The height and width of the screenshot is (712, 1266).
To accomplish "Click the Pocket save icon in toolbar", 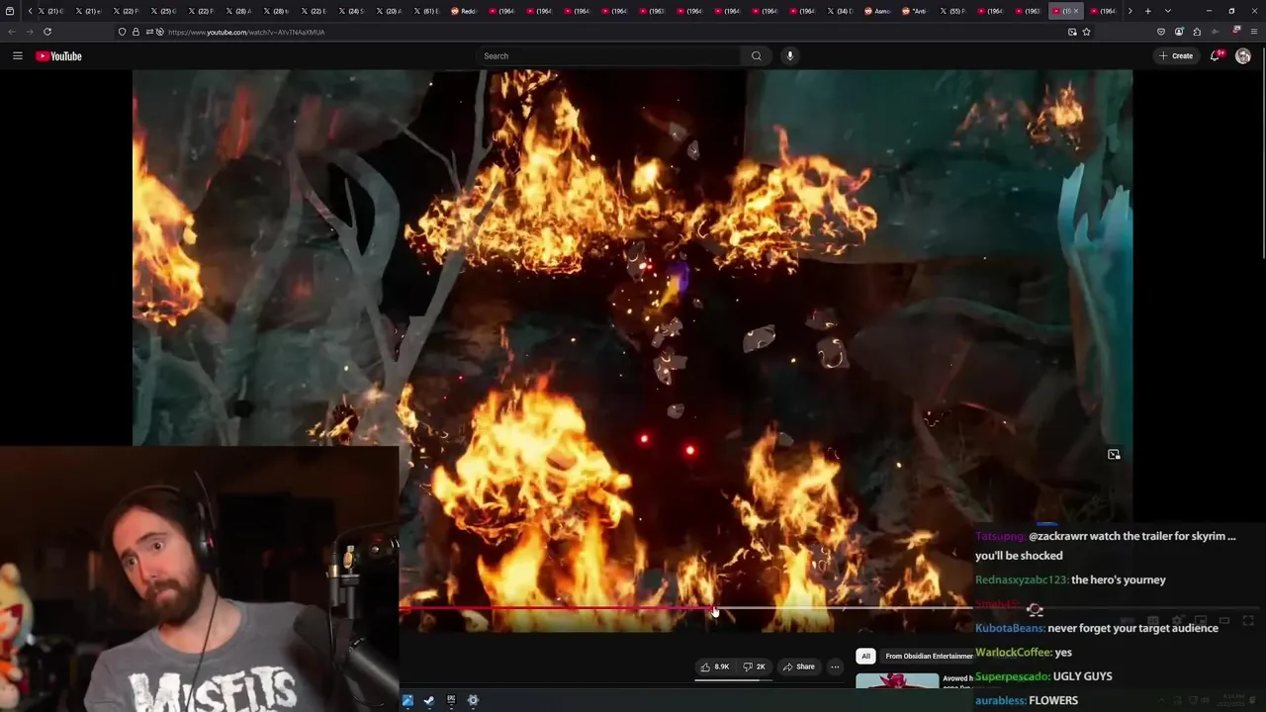I will click(1161, 32).
